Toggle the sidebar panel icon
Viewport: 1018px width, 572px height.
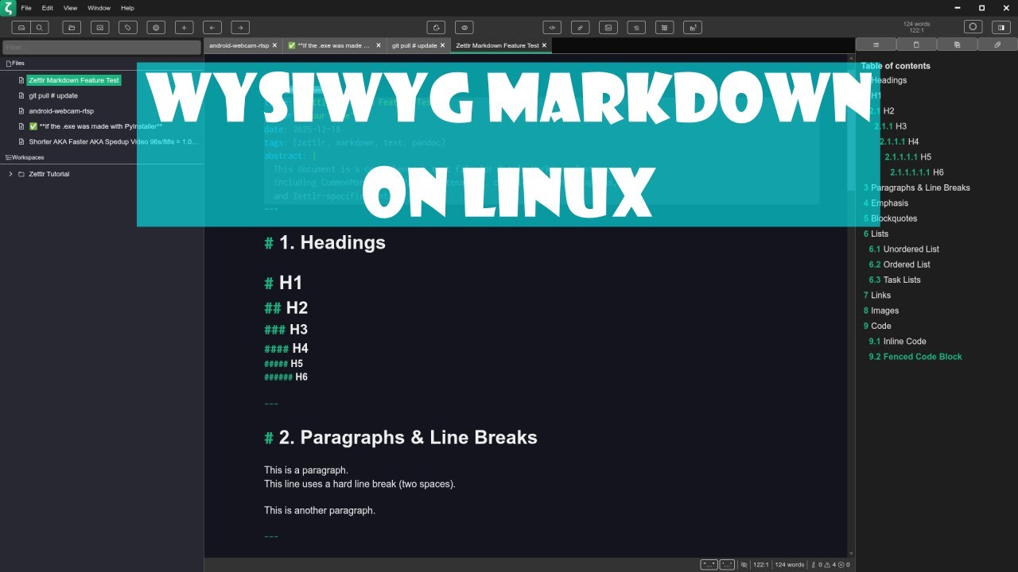point(1001,27)
